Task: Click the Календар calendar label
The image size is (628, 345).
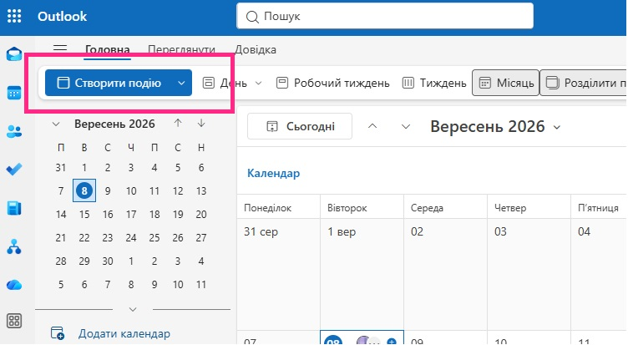Action: (274, 173)
